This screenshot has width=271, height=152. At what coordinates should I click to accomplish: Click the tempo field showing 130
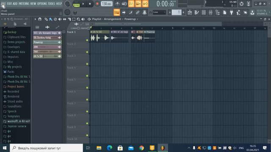click(x=106, y=4)
